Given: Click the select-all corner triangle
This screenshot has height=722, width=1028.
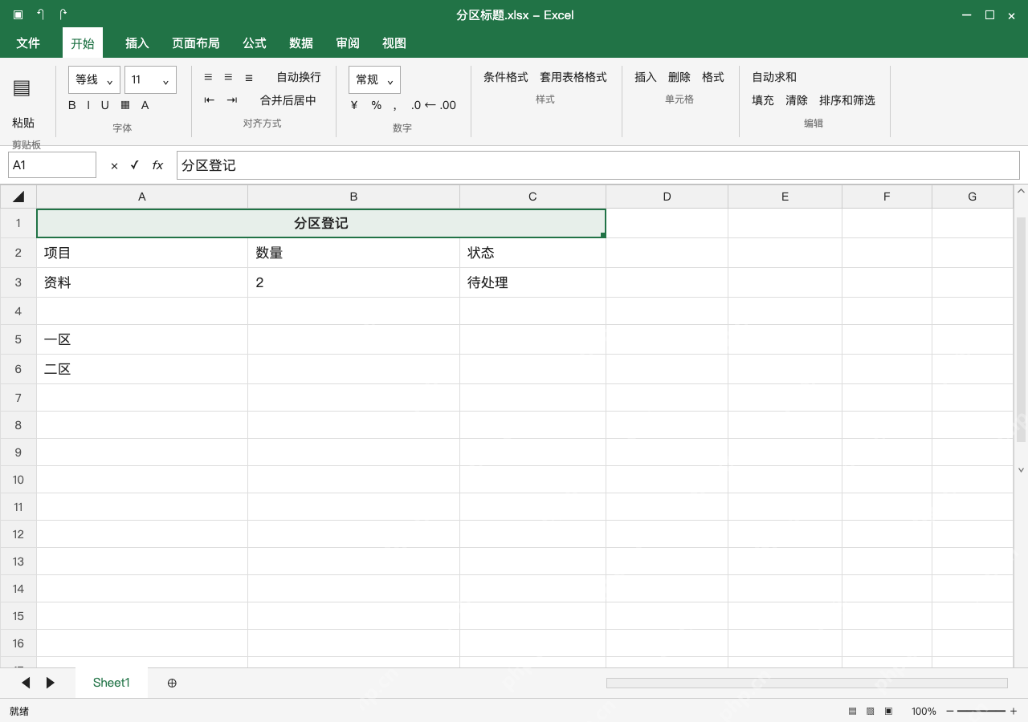Looking at the screenshot, I should coord(18,197).
